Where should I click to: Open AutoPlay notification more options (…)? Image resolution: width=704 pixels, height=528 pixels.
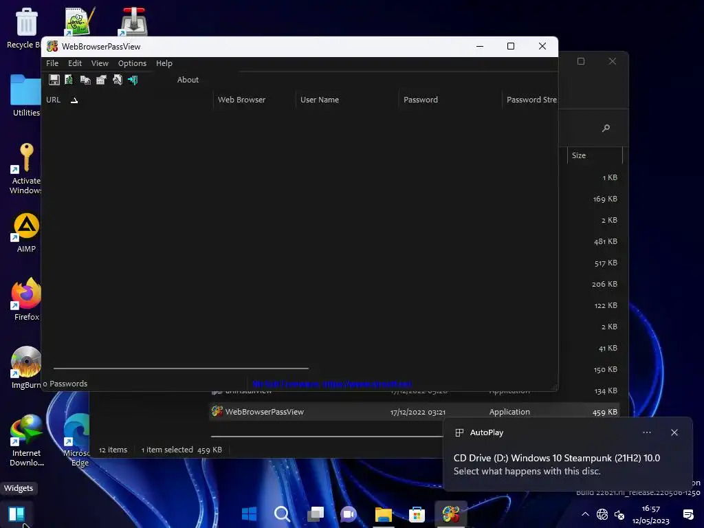[x=647, y=432]
